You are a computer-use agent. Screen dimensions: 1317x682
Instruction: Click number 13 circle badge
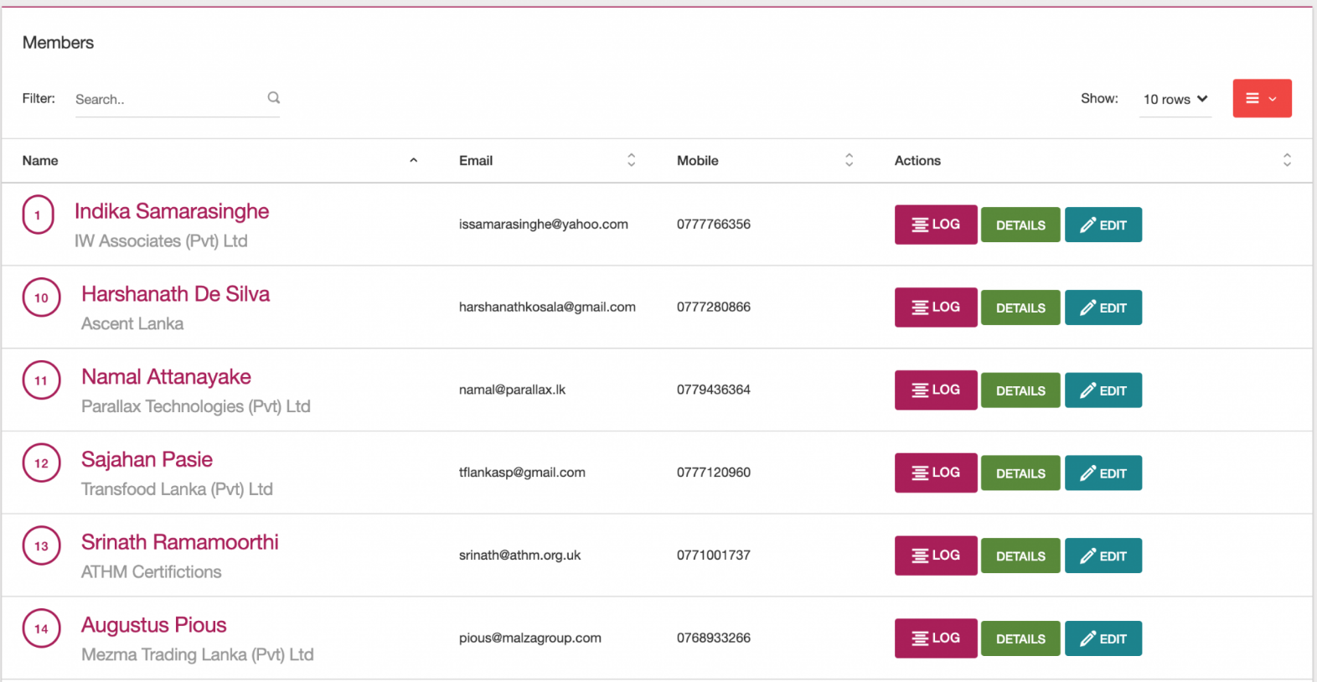[41, 546]
